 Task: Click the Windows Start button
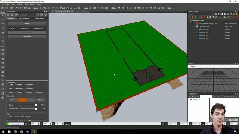[3, 131]
